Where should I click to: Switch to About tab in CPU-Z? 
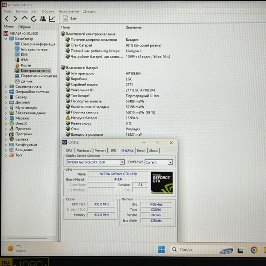tap(153, 150)
